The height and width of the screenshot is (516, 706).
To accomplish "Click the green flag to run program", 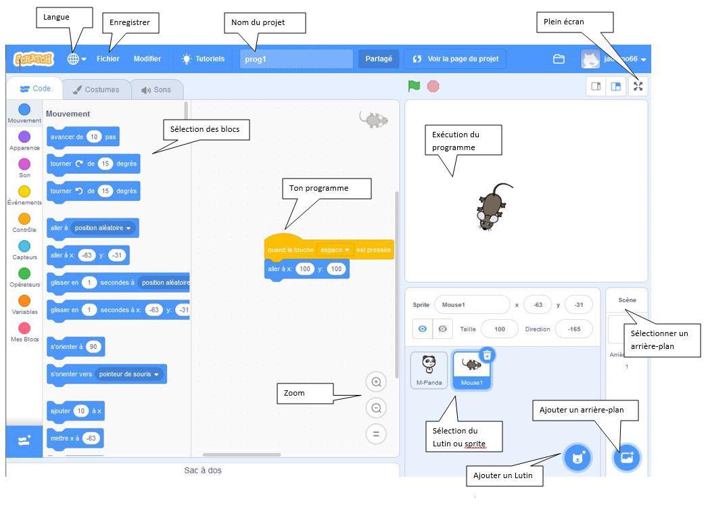I will pos(413,87).
